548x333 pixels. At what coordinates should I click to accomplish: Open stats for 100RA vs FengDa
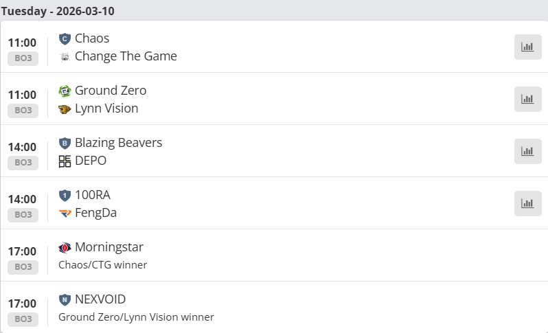coord(527,203)
